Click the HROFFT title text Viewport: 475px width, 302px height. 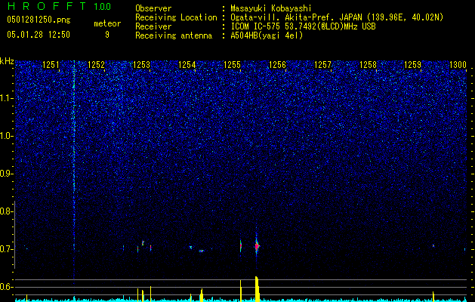(47, 6)
